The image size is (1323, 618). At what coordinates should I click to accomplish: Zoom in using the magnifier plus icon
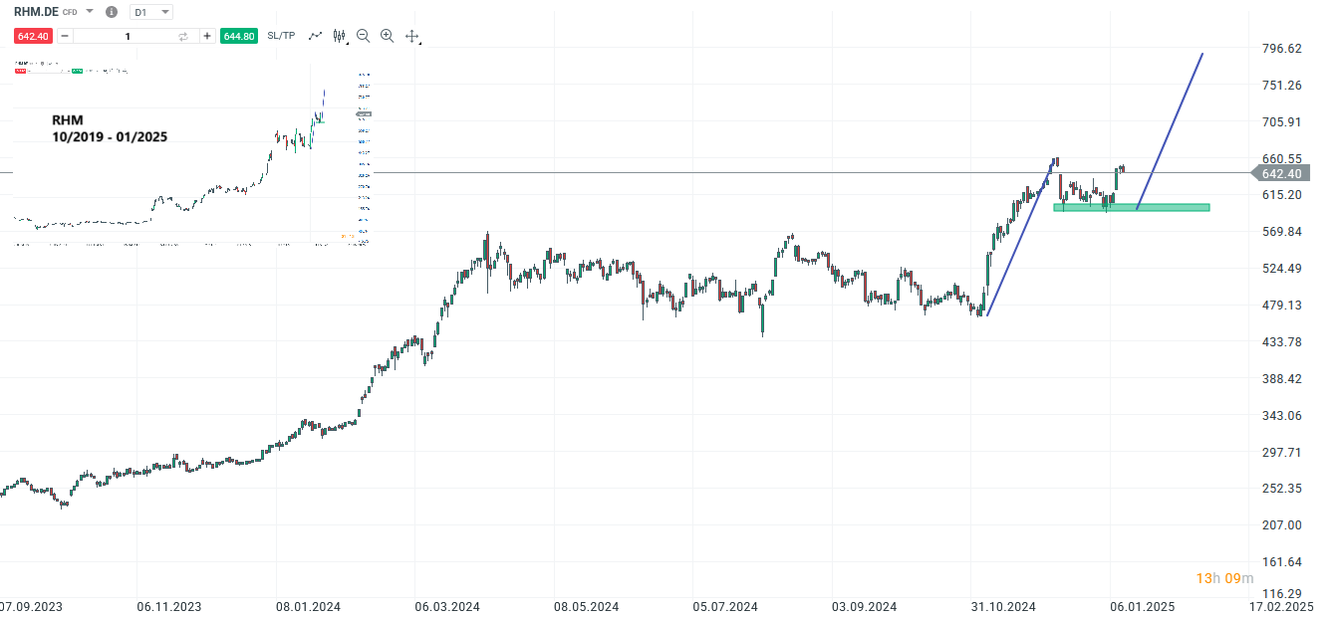387,35
